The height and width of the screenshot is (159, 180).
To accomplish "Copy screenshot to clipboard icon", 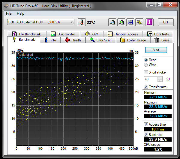I will 121,22.
